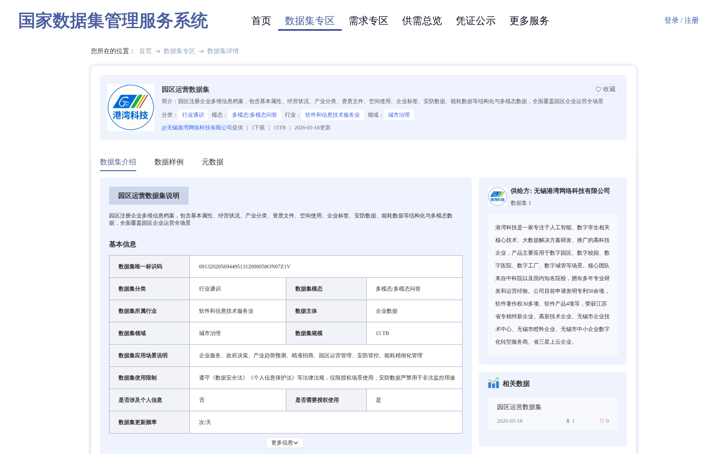Click 相关数据 panel heading

516,384
